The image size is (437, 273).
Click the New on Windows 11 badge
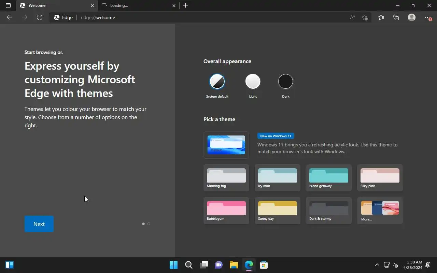point(276,136)
